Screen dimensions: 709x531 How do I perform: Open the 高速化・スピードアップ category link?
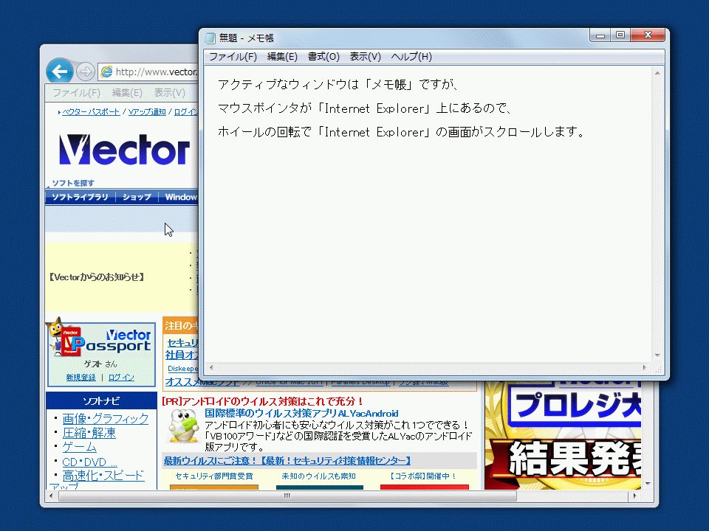pos(103,476)
